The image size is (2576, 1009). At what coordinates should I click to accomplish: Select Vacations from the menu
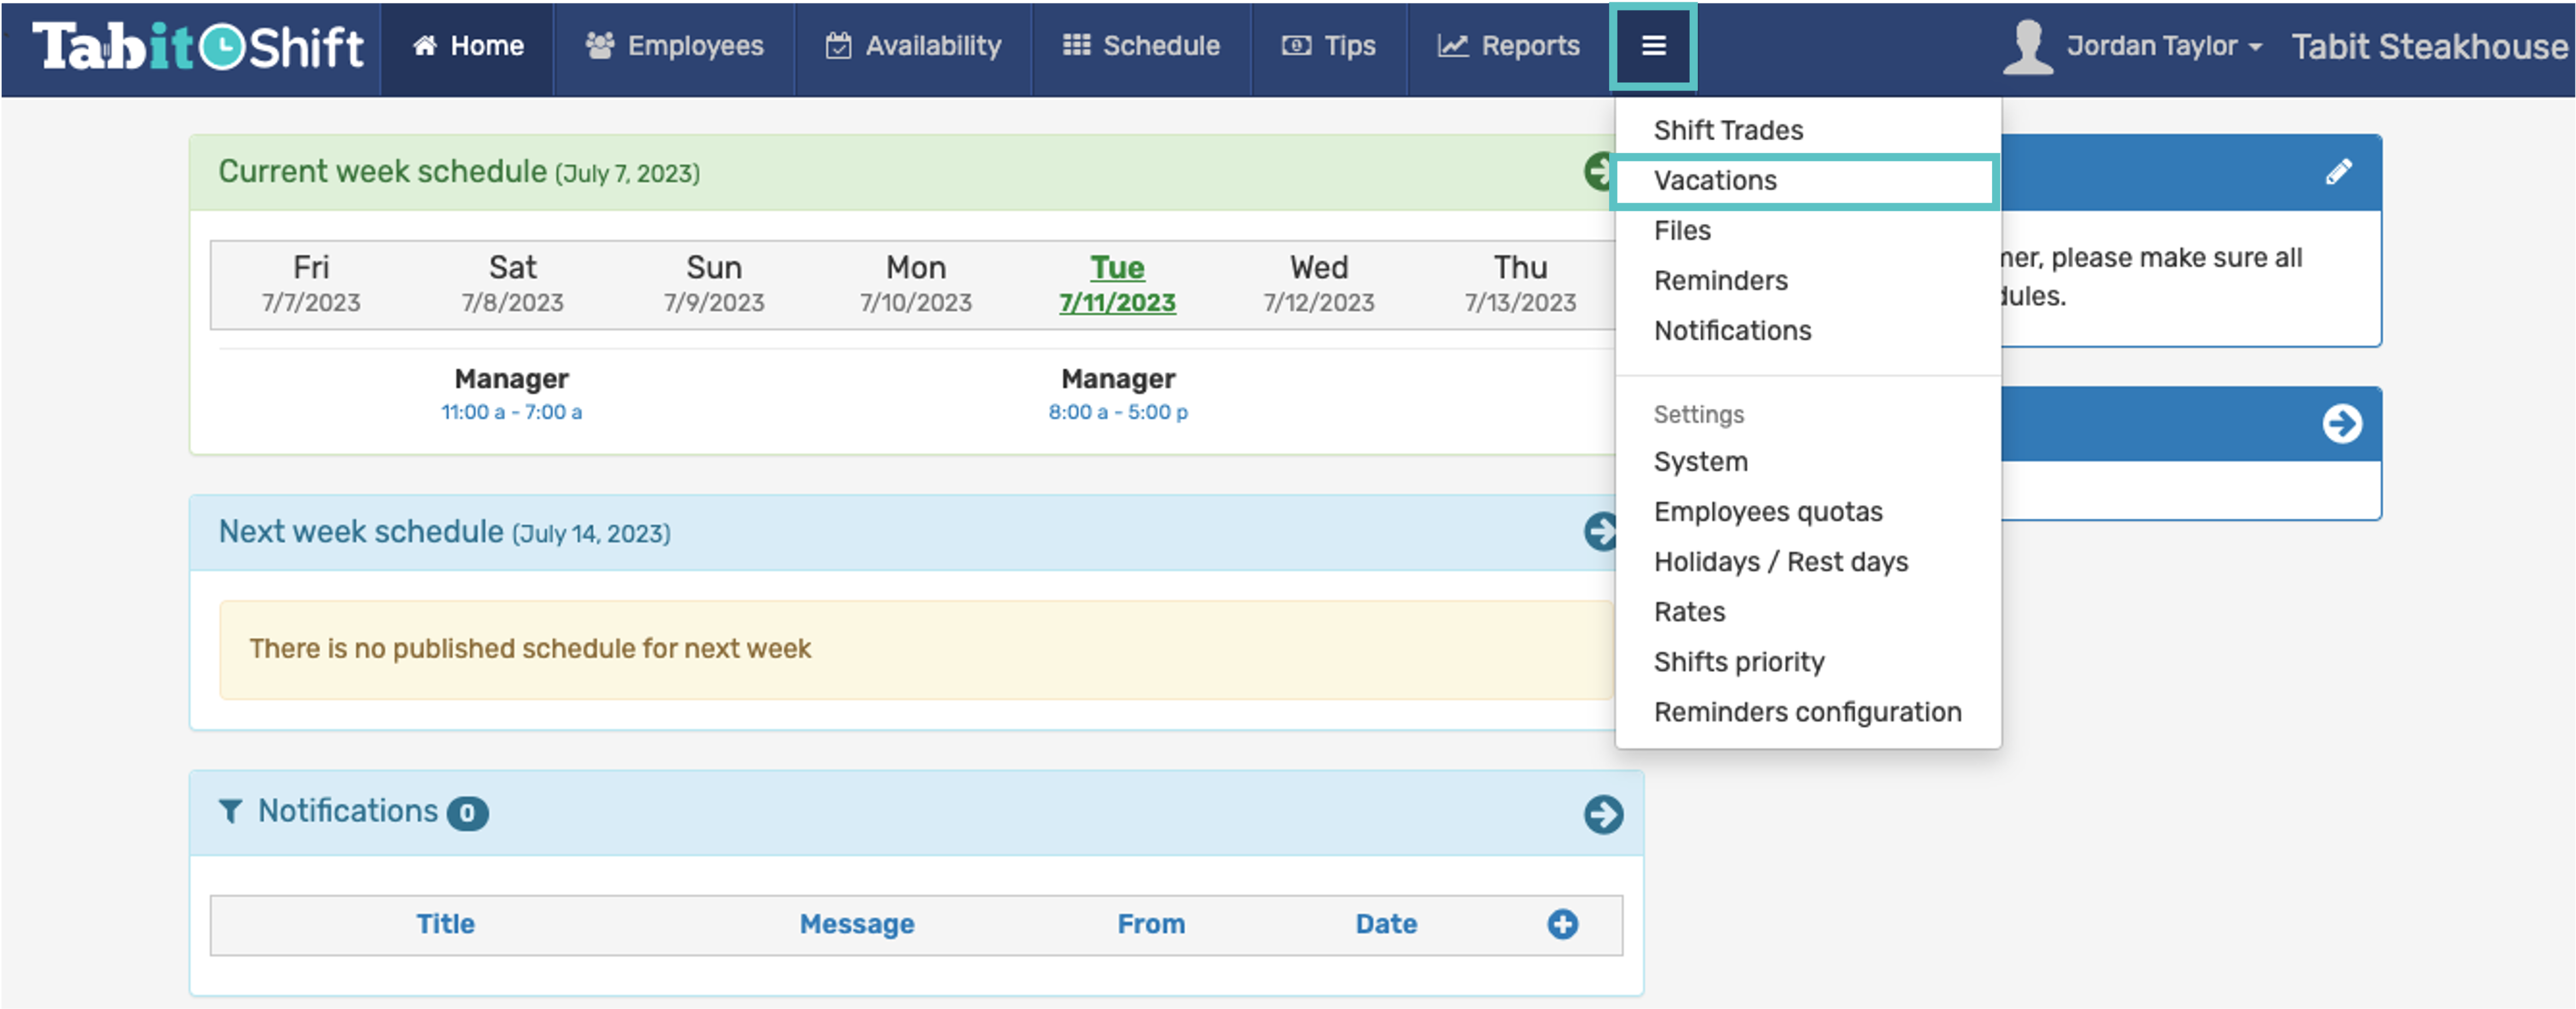[1715, 181]
